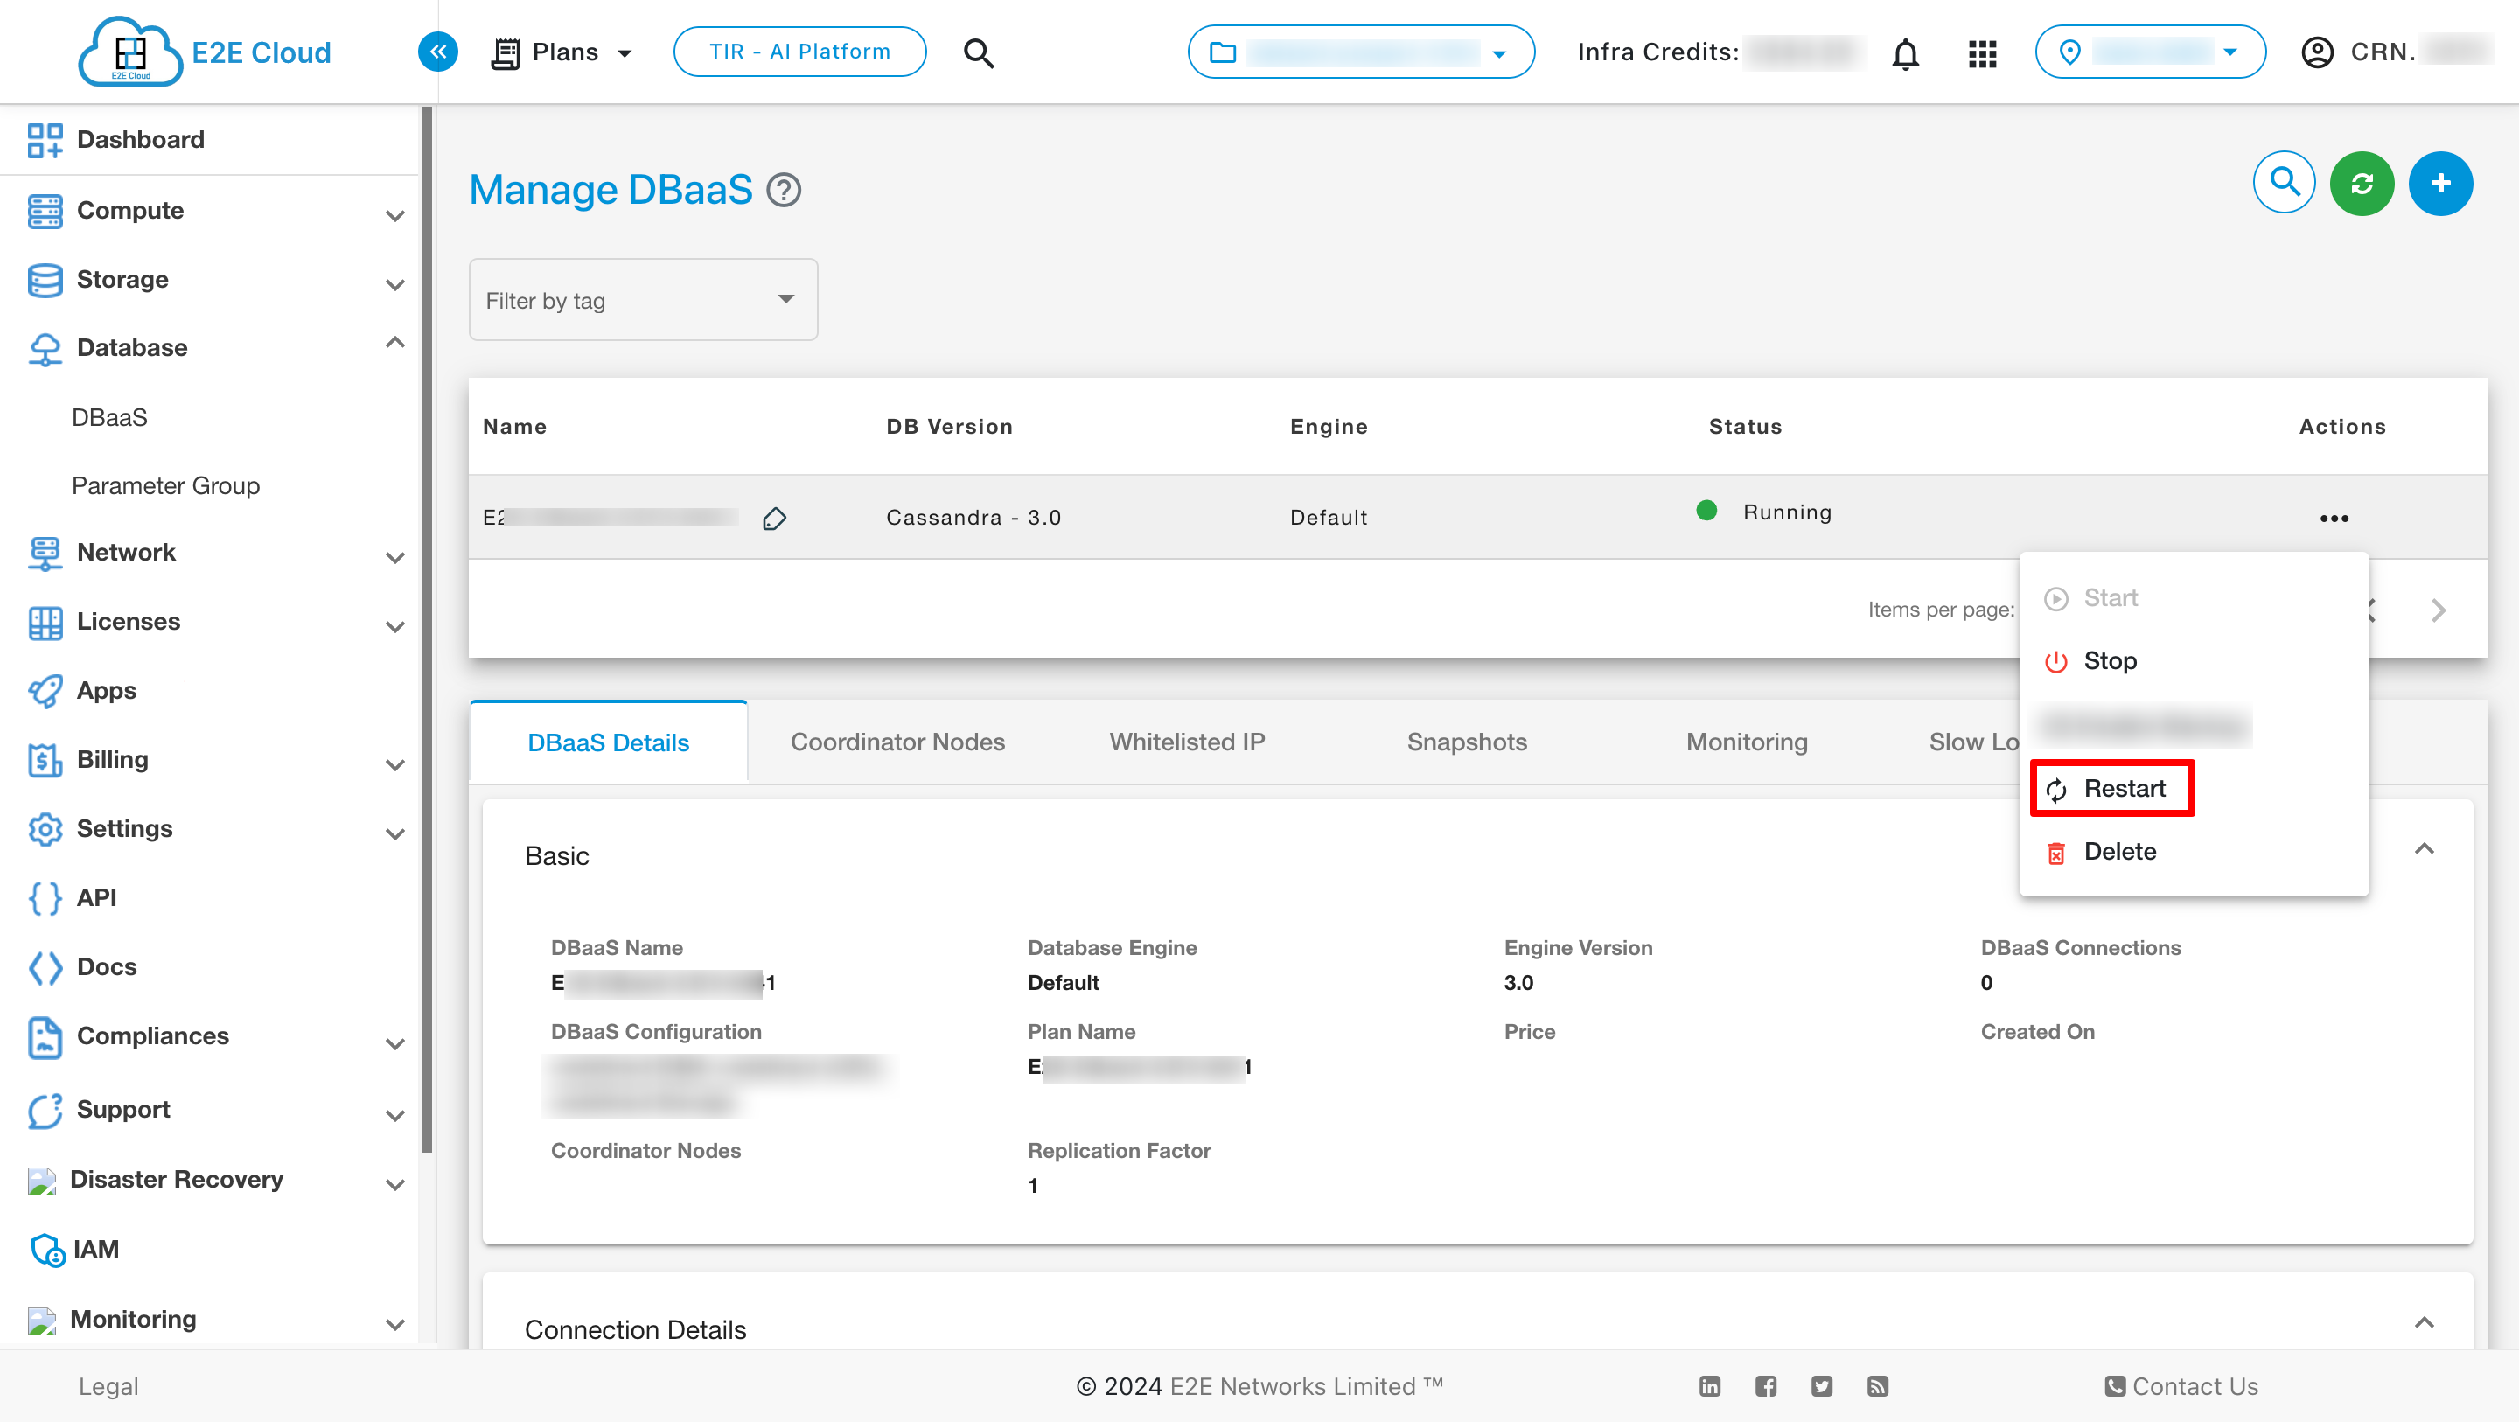Open the Contact Us footer link
Image resolution: width=2519 pixels, height=1422 pixels.
point(2181,1387)
